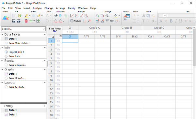Collapse the Info section
The width and height of the screenshot is (196, 119).
coord(2,48)
